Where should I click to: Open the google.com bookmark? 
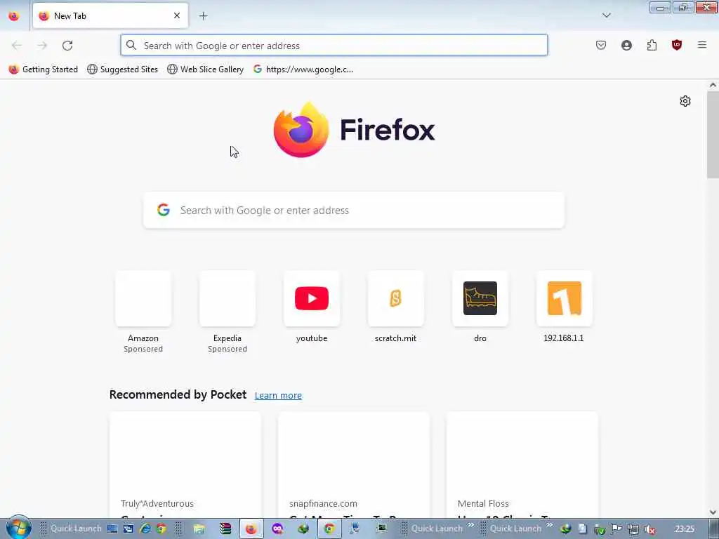pyautogui.click(x=303, y=69)
